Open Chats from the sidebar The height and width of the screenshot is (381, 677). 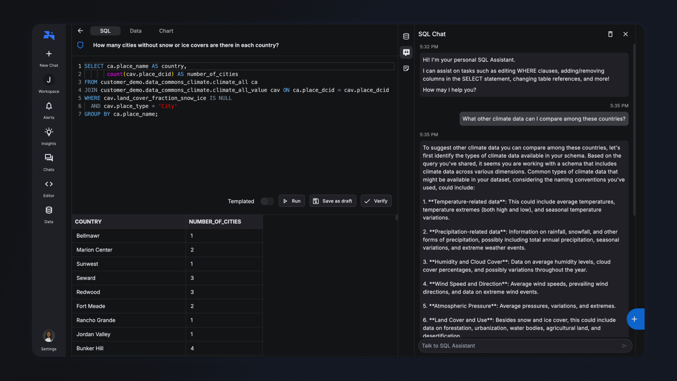pyautogui.click(x=49, y=158)
